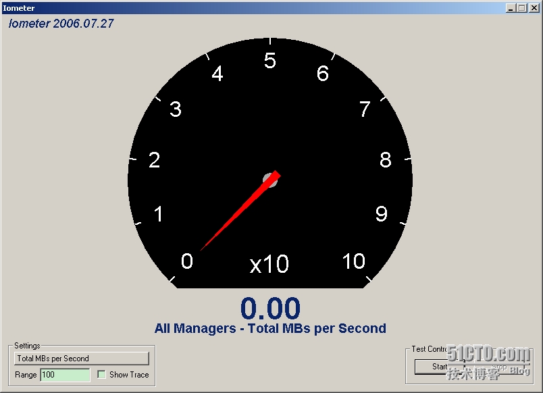Open the Total MBs per Second selector
Screen dimensions: 543x393
(x=81, y=359)
